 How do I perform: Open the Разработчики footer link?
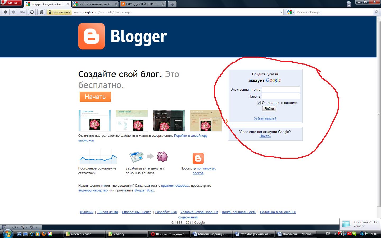(166, 212)
